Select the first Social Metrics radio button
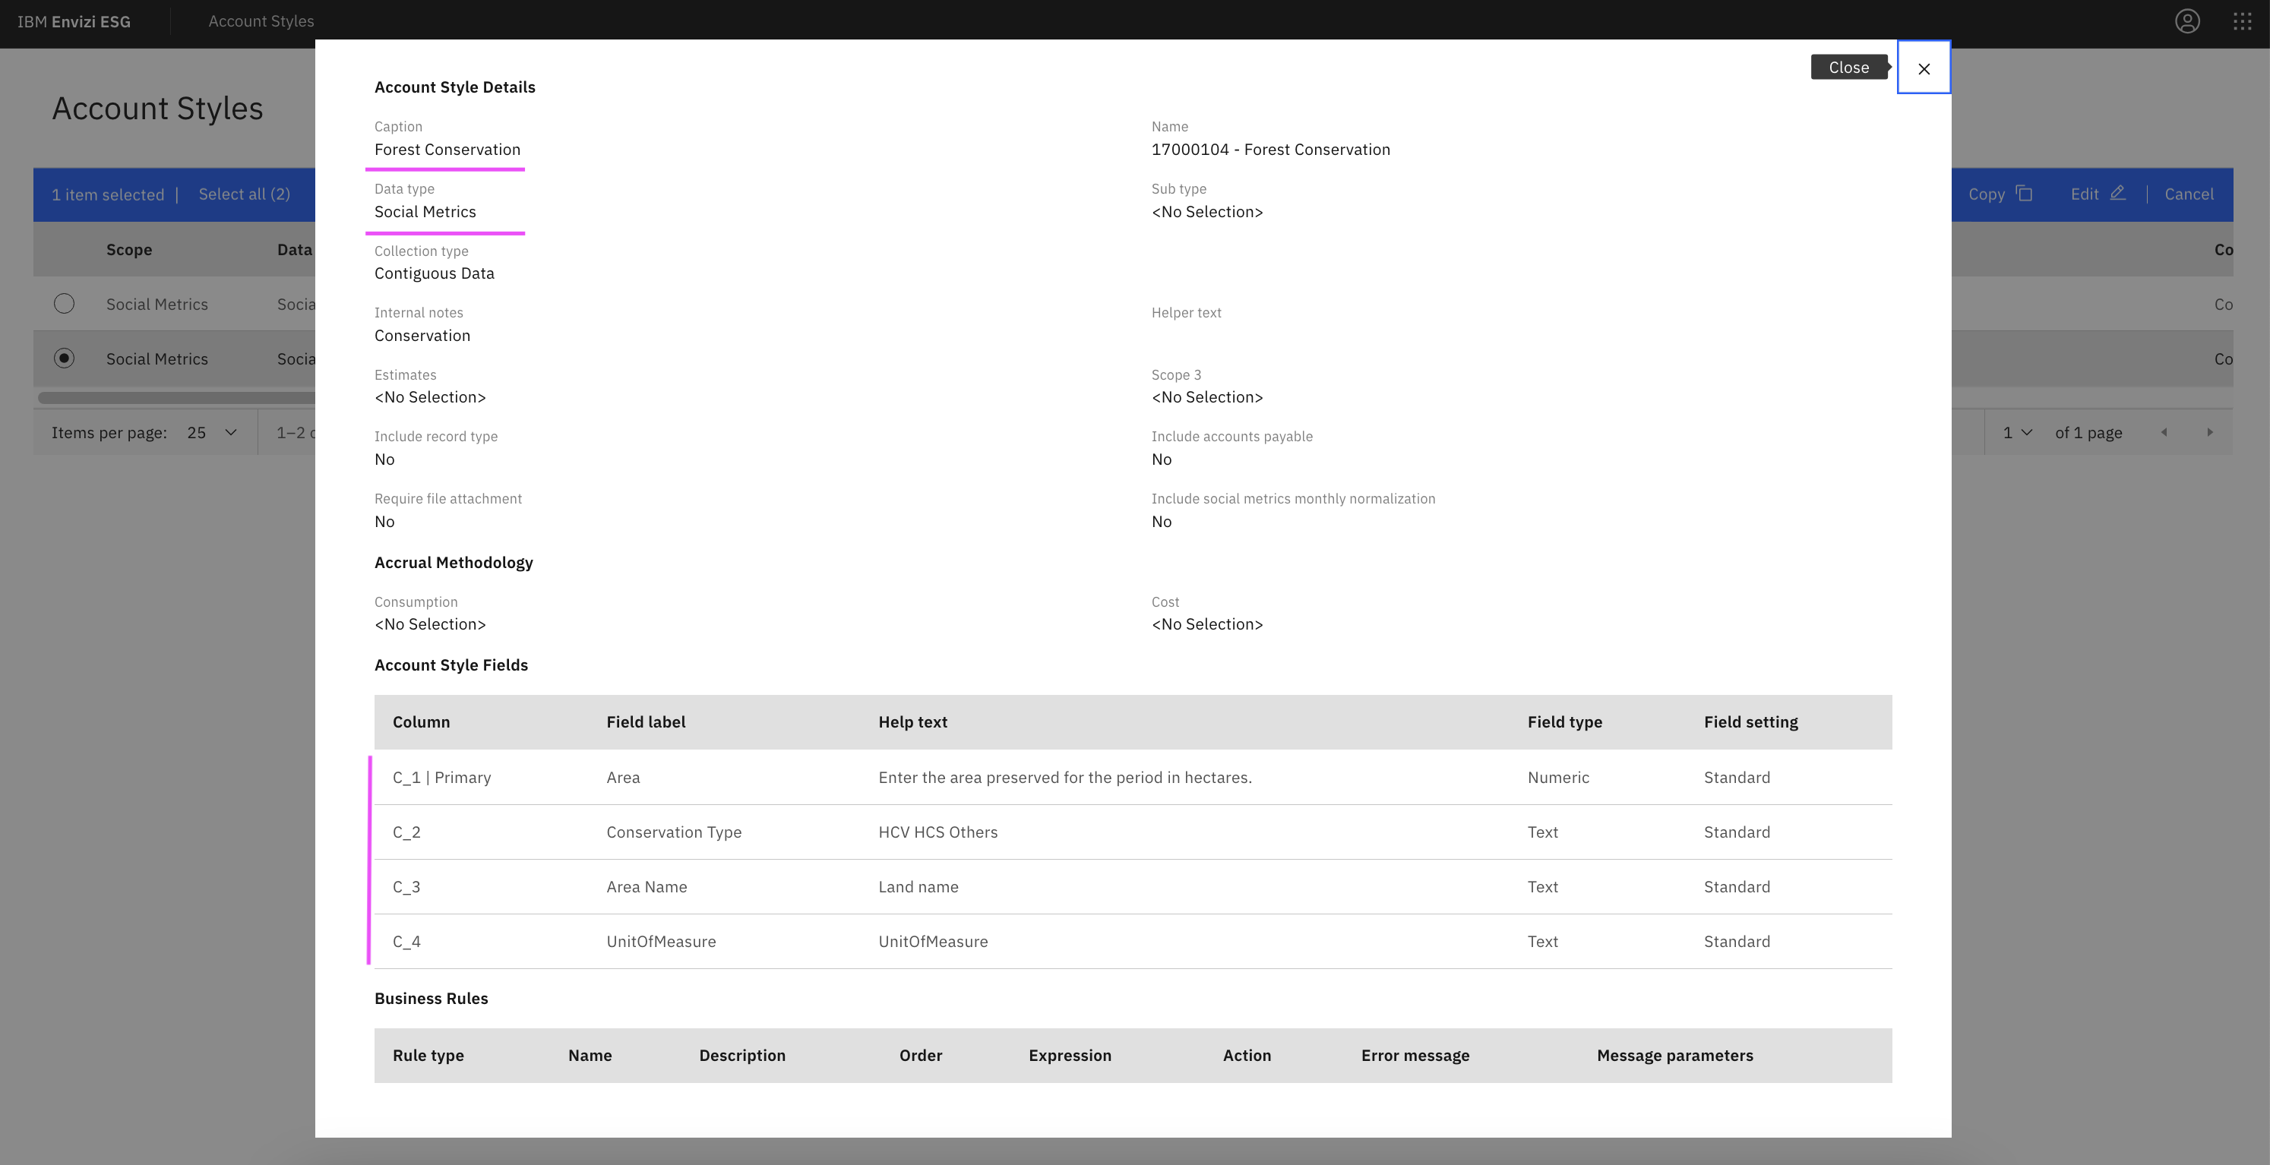Screen dimensions: 2270x1165 [64, 303]
